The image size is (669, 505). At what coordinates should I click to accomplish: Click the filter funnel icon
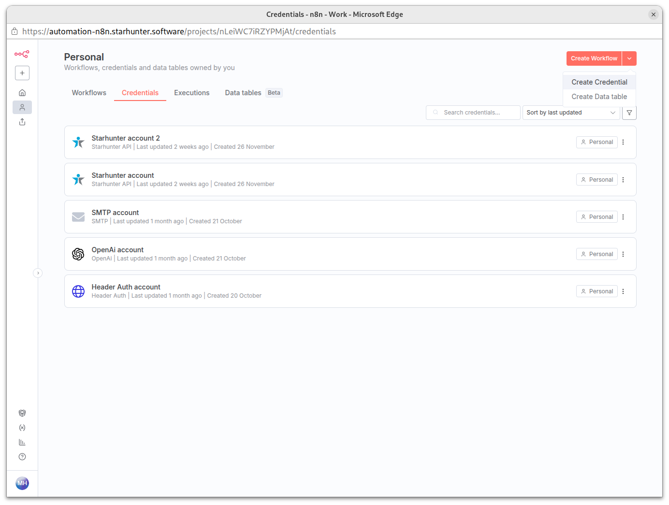(629, 113)
